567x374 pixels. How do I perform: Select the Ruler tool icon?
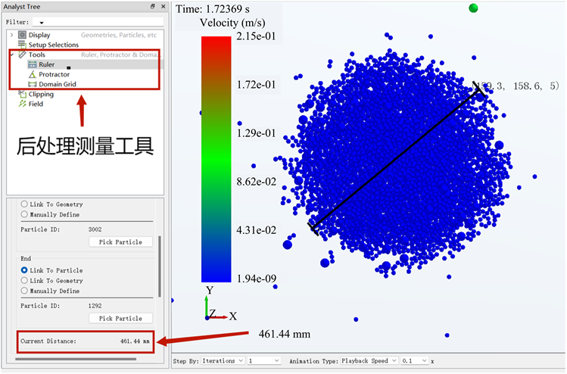[32, 64]
